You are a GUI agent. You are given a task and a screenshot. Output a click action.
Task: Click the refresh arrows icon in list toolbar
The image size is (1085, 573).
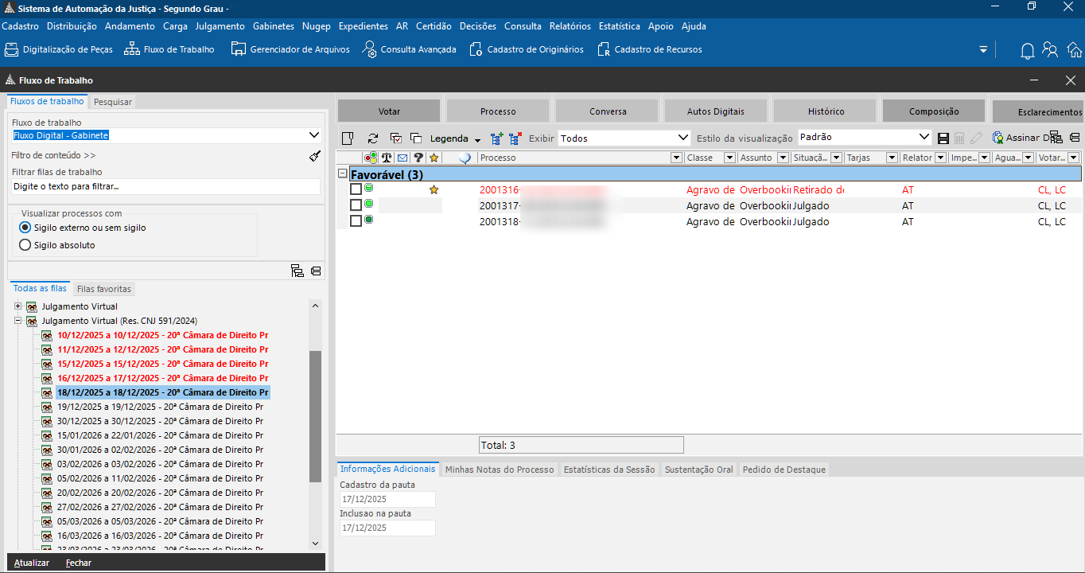click(x=372, y=138)
